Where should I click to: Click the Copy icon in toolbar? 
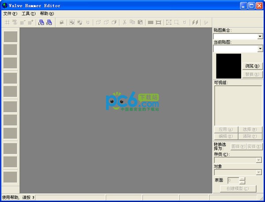click(x=132, y=22)
